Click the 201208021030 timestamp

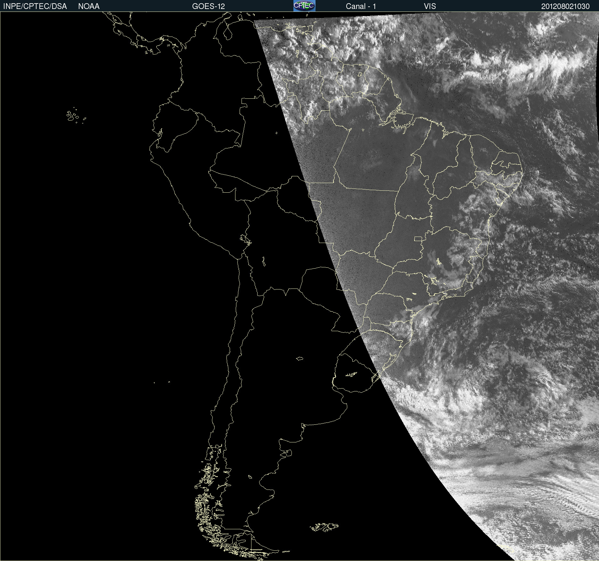(x=565, y=6)
